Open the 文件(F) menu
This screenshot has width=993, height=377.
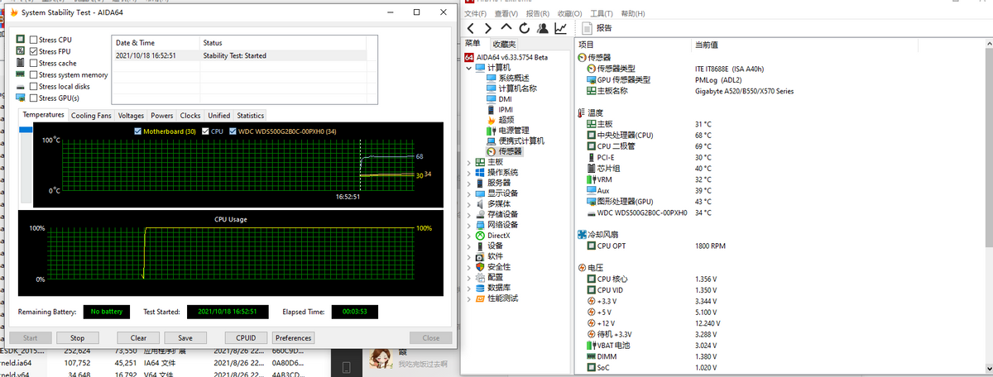476,13
